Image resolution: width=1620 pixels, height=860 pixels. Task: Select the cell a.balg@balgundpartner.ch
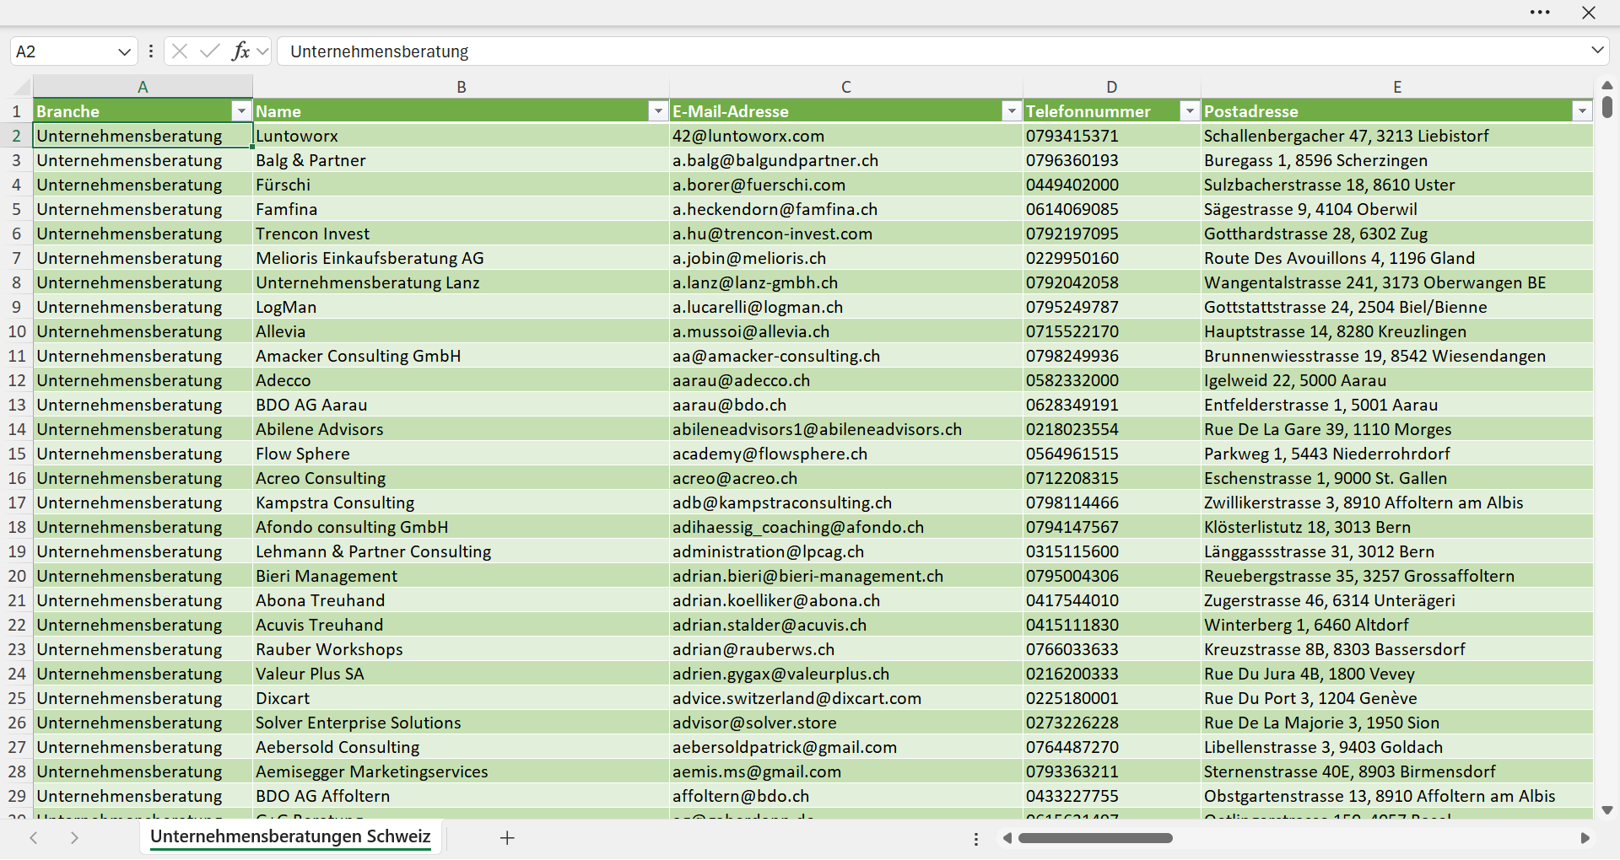pos(846,160)
